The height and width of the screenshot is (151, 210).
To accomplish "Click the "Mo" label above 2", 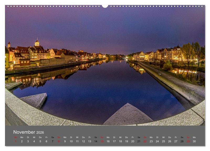I will point(22,137).
